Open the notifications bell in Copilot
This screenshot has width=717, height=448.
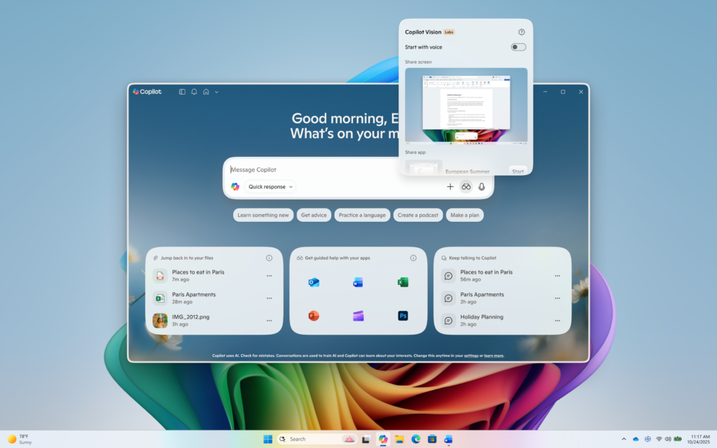tap(193, 91)
